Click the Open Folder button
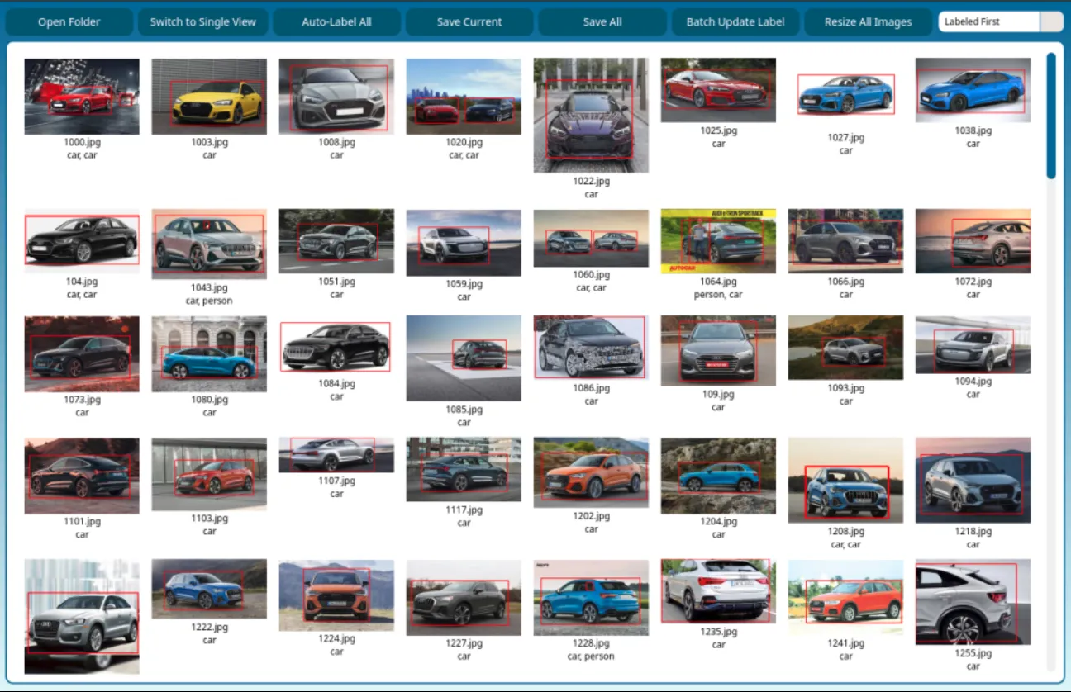Screen dimensions: 1071x692 click(x=69, y=22)
